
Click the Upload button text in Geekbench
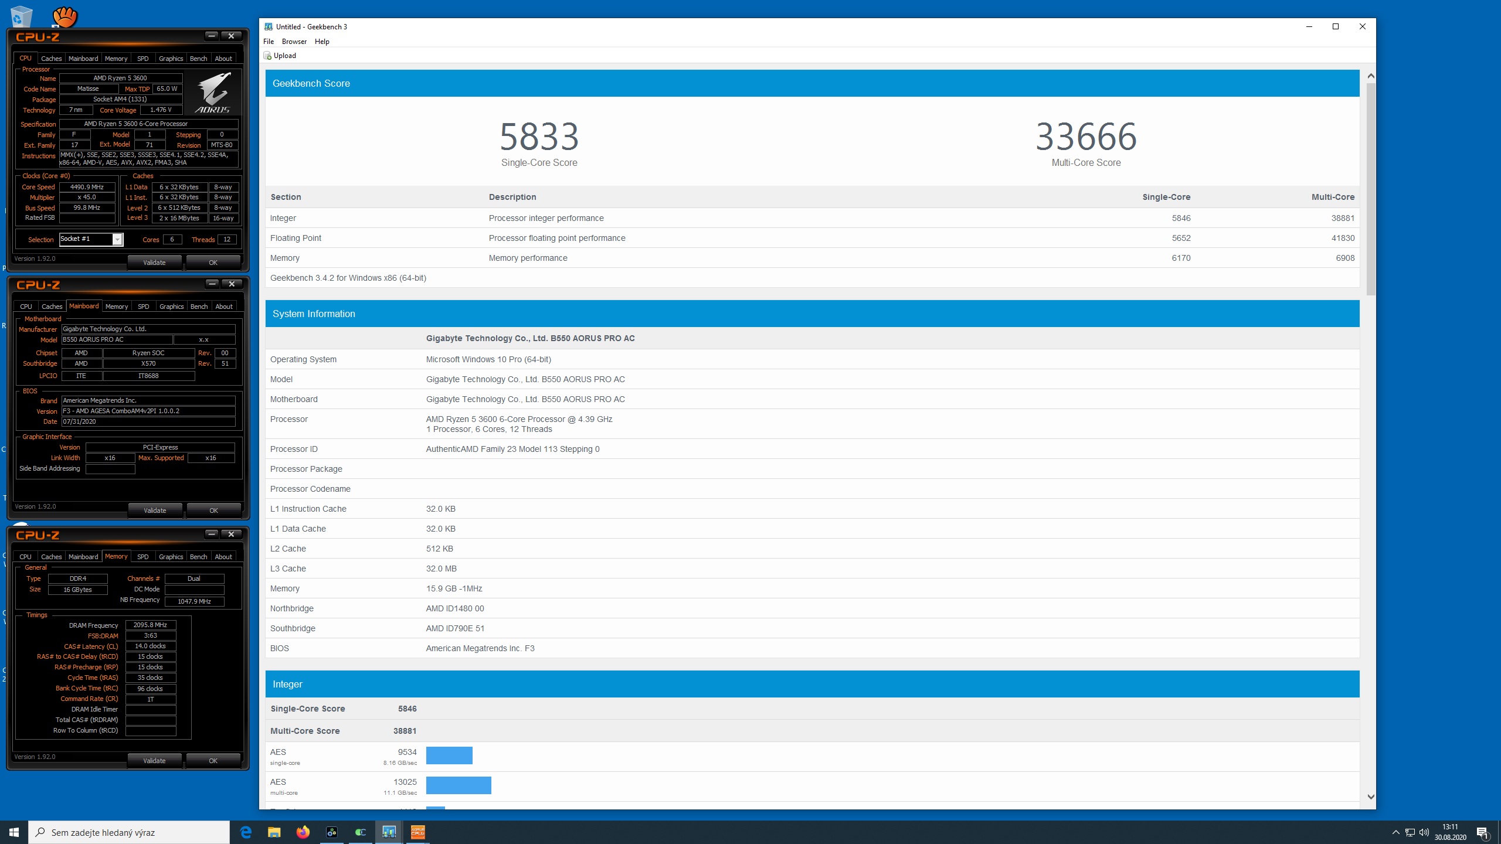point(285,56)
